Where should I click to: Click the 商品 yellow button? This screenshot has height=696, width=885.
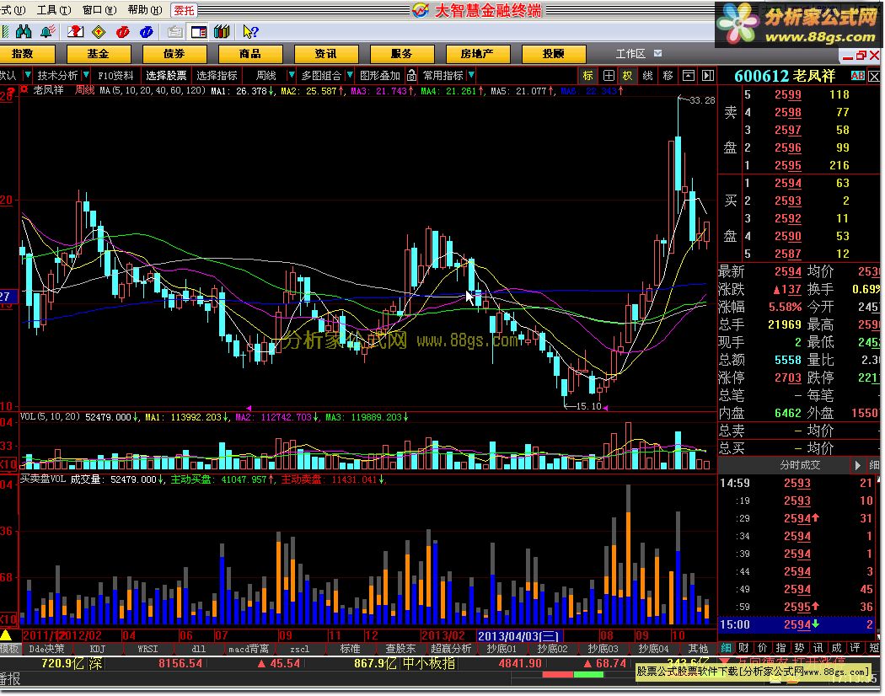click(x=250, y=54)
